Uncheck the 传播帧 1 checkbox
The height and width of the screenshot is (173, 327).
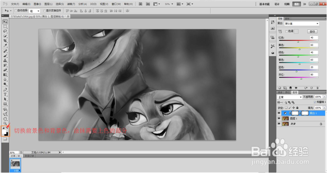point(315,102)
